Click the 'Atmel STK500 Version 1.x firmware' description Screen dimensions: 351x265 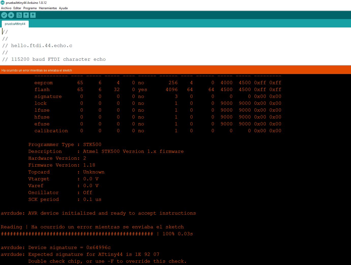coord(133,151)
